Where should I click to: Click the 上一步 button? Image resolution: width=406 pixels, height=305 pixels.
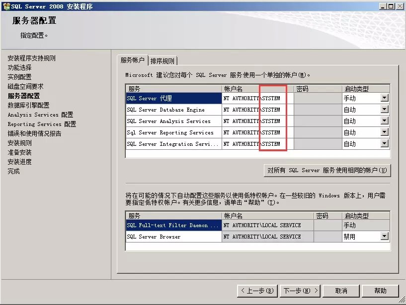pyautogui.click(x=257, y=291)
